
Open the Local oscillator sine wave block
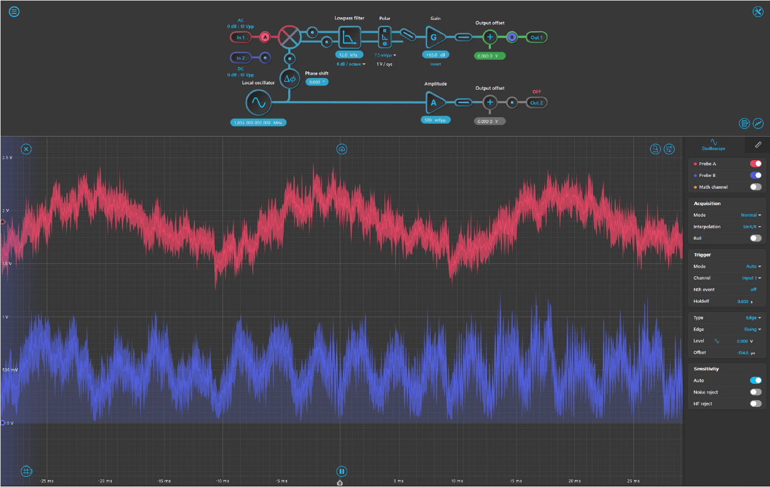258,102
